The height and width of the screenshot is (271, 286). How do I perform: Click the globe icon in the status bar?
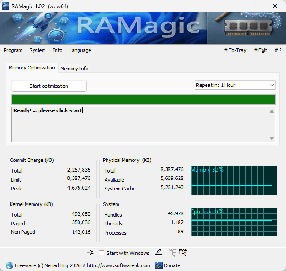coord(9,265)
